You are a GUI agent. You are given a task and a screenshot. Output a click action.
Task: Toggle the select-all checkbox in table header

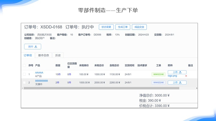[x=24, y=65]
